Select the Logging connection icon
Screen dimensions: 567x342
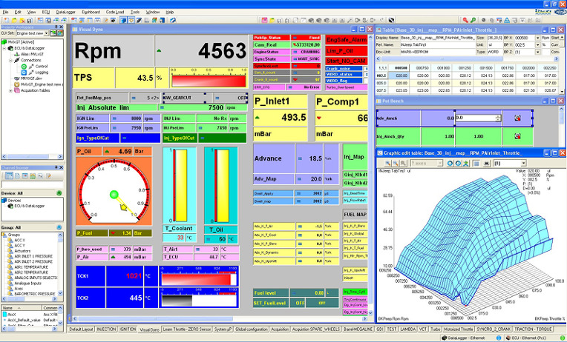click(24, 73)
